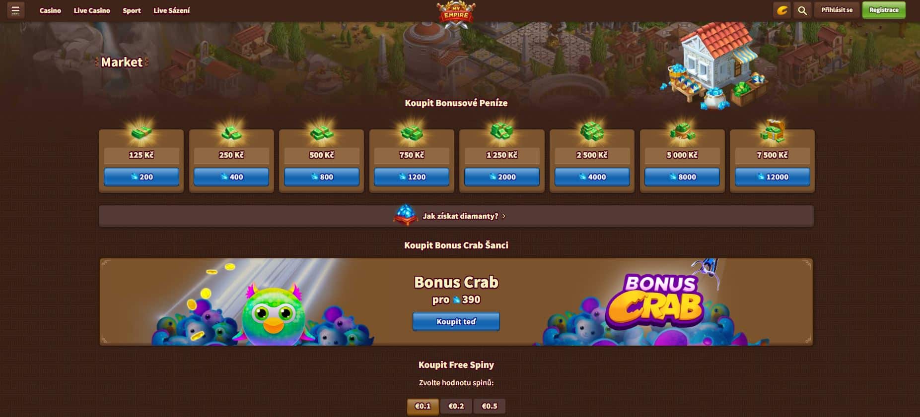The width and height of the screenshot is (920, 417).
Task: Go to the Sport section
Action: click(x=132, y=10)
